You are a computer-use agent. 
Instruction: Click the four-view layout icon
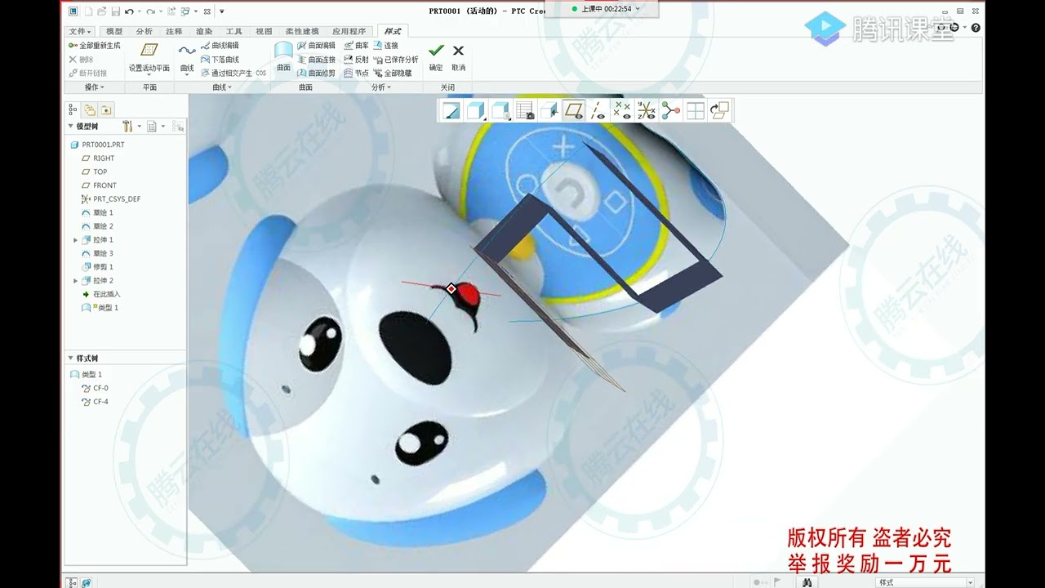(695, 111)
